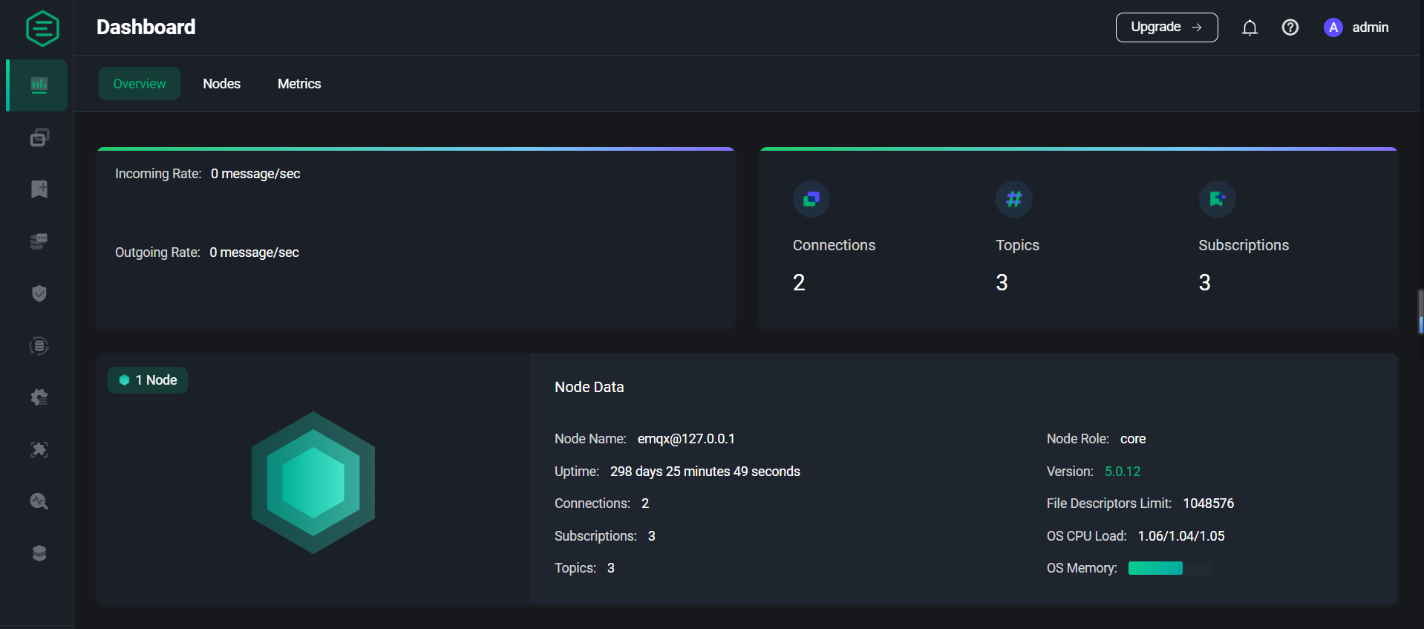Screen dimensions: 1424x629
Task: Open the stacked windows sidebar icon
Action: [39, 137]
